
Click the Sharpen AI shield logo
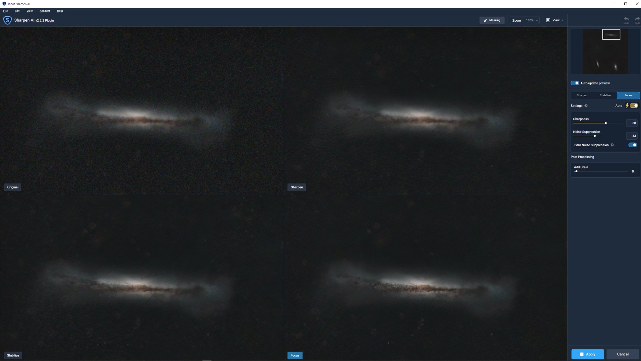[x=8, y=20]
